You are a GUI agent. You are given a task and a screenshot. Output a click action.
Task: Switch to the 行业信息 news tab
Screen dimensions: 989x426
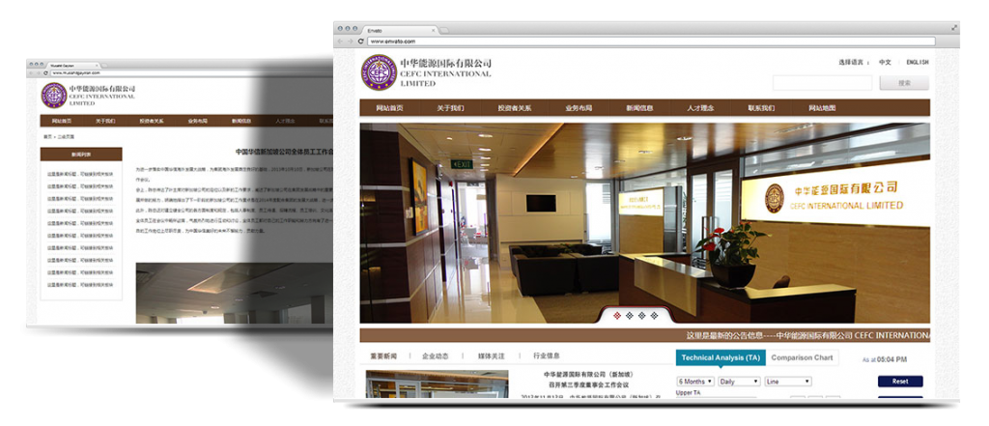pos(547,355)
